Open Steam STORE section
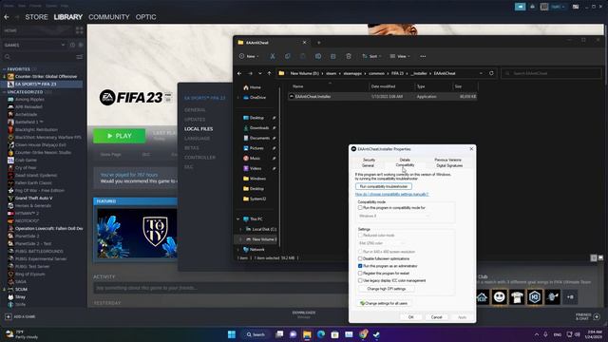Image resolution: width=608 pixels, height=342 pixels. click(x=36, y=17)
